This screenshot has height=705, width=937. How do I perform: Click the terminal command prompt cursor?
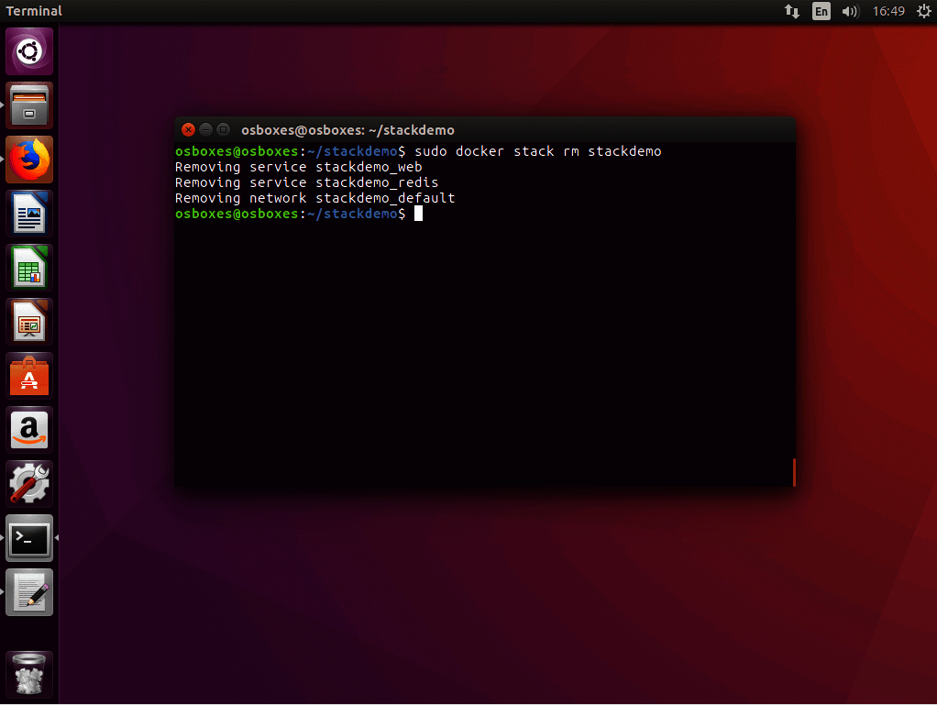[x=418, y=214]
